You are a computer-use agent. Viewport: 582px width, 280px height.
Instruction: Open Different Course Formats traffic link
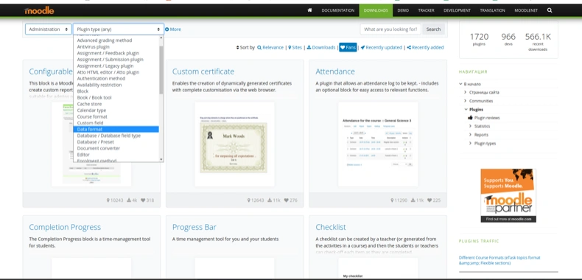click(x=499, y=260)
